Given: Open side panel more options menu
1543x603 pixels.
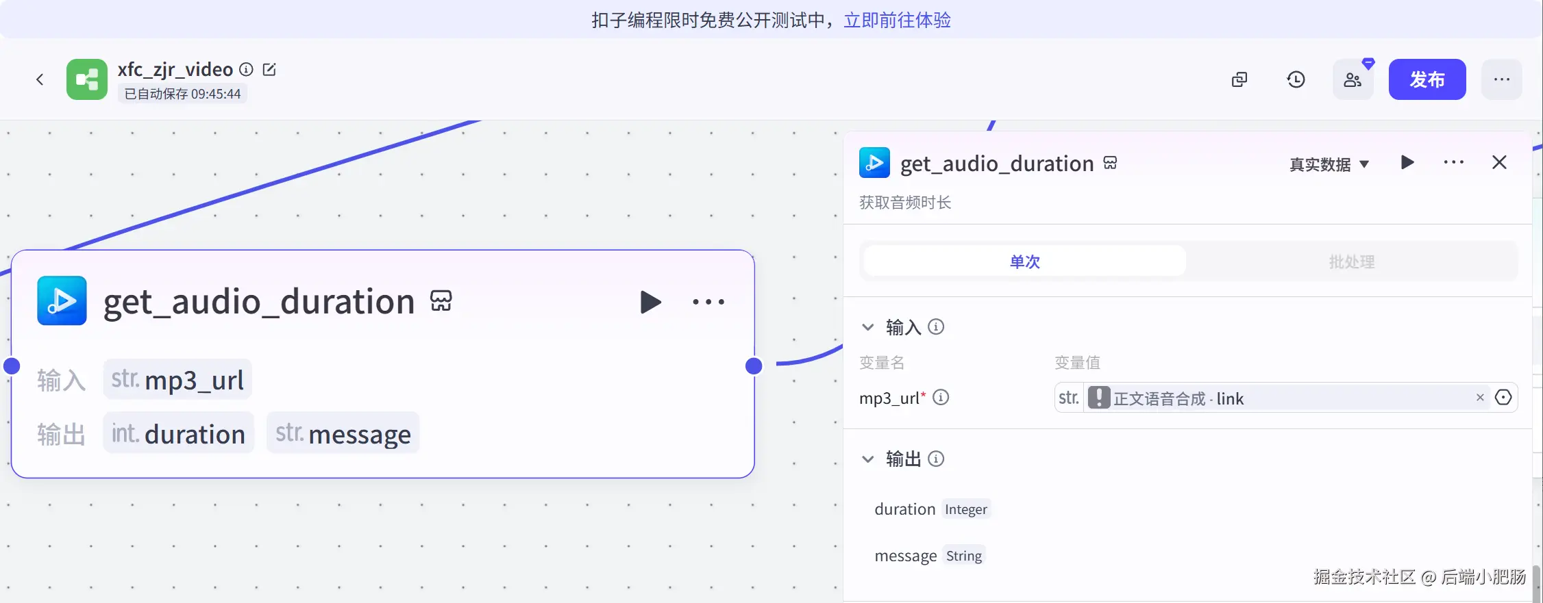Looking at the screenshot, I should pyautogui.click(x=1454, y=162).
